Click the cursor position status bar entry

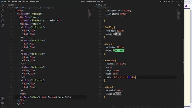[x=112, y=107]
